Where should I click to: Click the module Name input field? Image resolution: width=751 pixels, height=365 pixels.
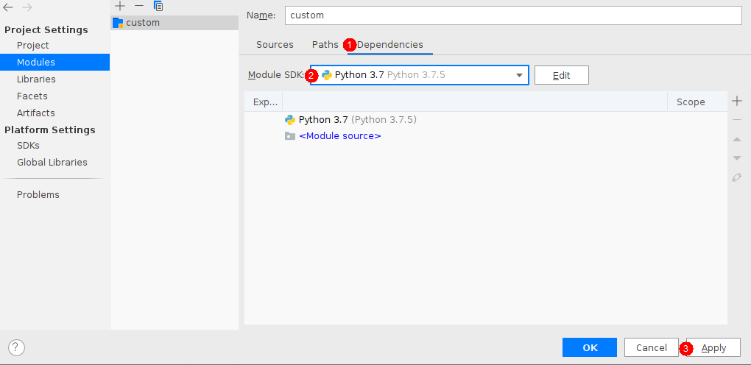click(513, 15)
